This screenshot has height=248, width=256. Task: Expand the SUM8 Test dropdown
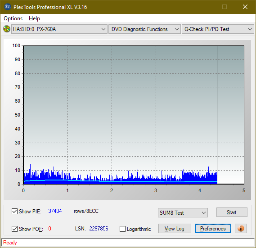pyautogui.click(x=183, y=213)
